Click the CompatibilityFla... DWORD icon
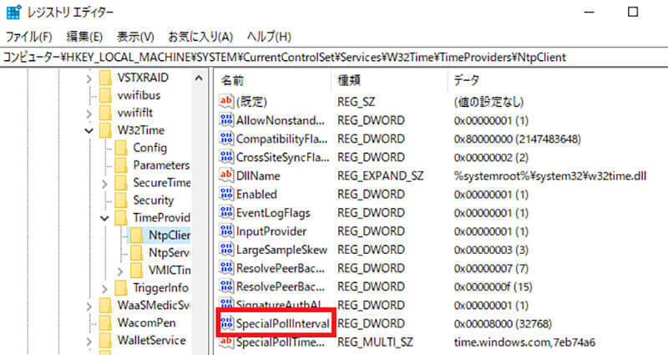 (x=226, y=139)
